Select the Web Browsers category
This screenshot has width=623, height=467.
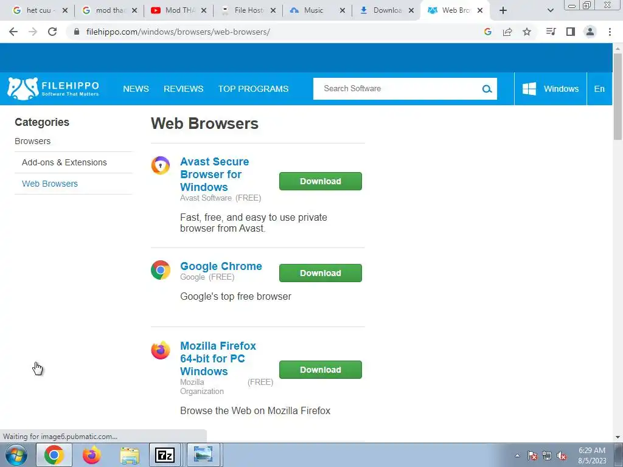pos(50,184)
